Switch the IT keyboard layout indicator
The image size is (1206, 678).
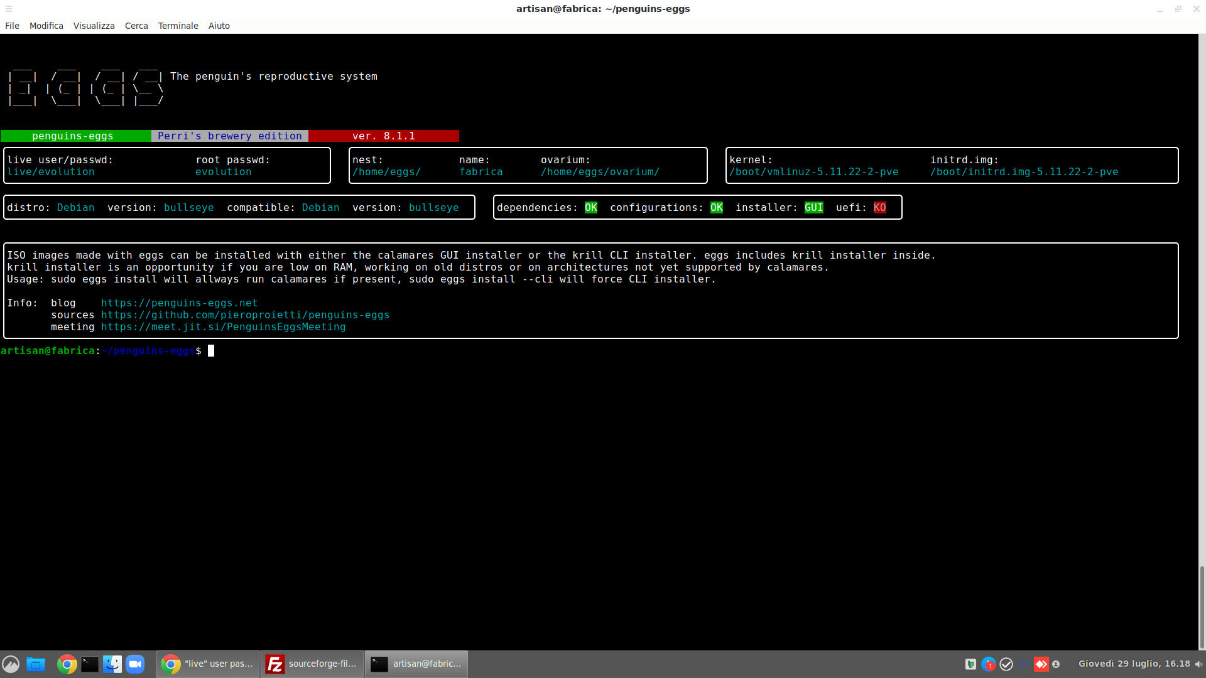point(1024,664)
